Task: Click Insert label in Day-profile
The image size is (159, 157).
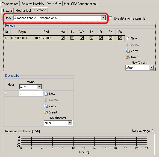Action: tap(53, 112)
